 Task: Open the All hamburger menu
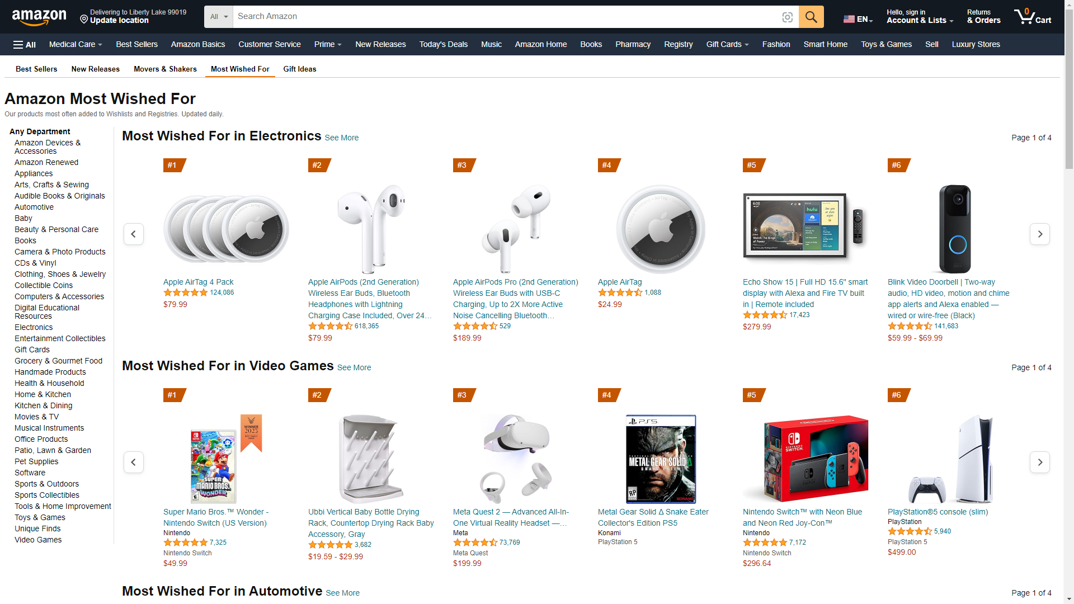tap(24, 45)
